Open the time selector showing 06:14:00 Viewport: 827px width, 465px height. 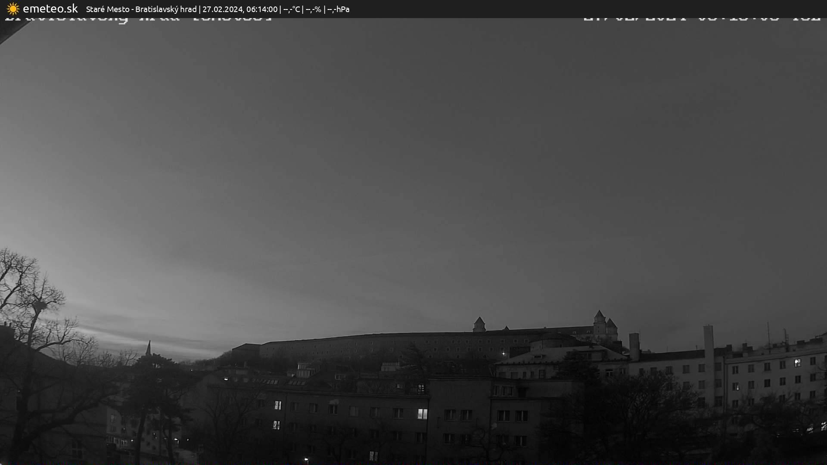(261, 9)
